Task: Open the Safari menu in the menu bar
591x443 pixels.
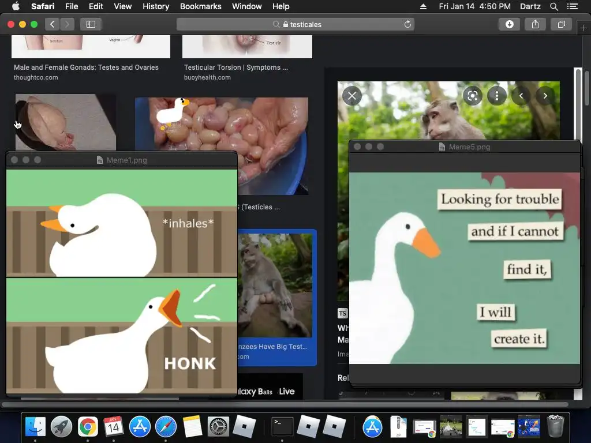Action: click(43, 6)
